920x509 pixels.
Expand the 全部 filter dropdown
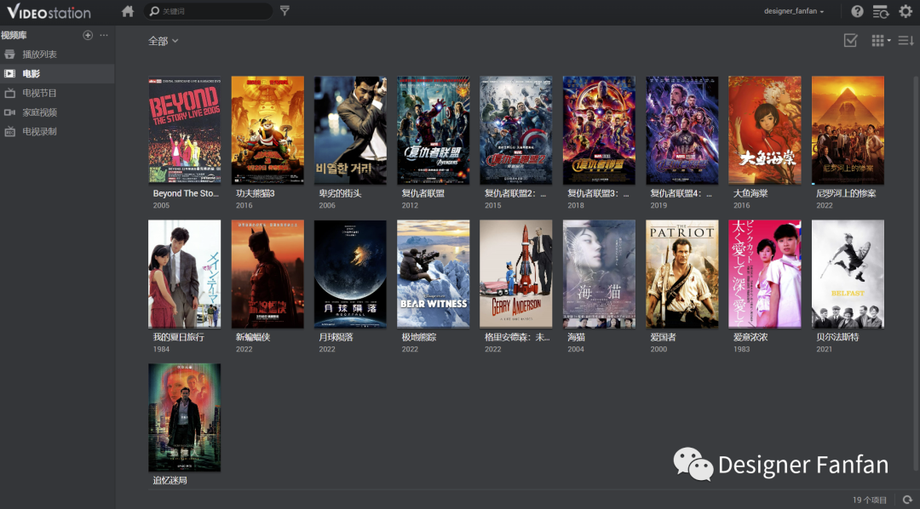click(x=163, y=41)
